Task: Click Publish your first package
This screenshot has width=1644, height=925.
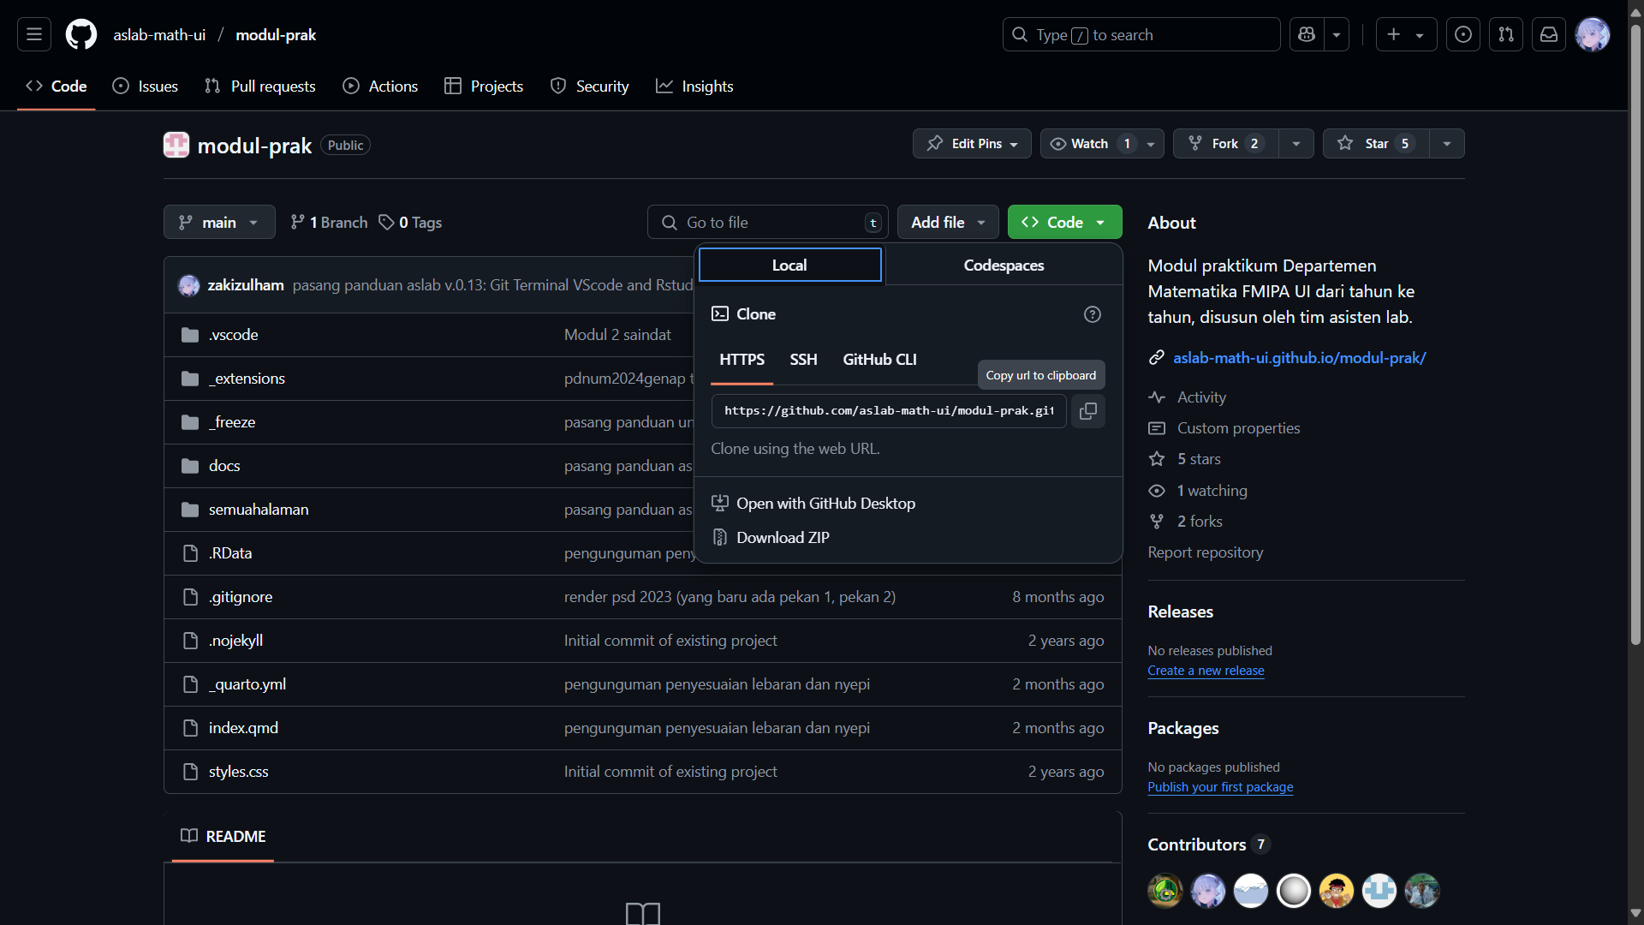Action: click(1220, 787)
